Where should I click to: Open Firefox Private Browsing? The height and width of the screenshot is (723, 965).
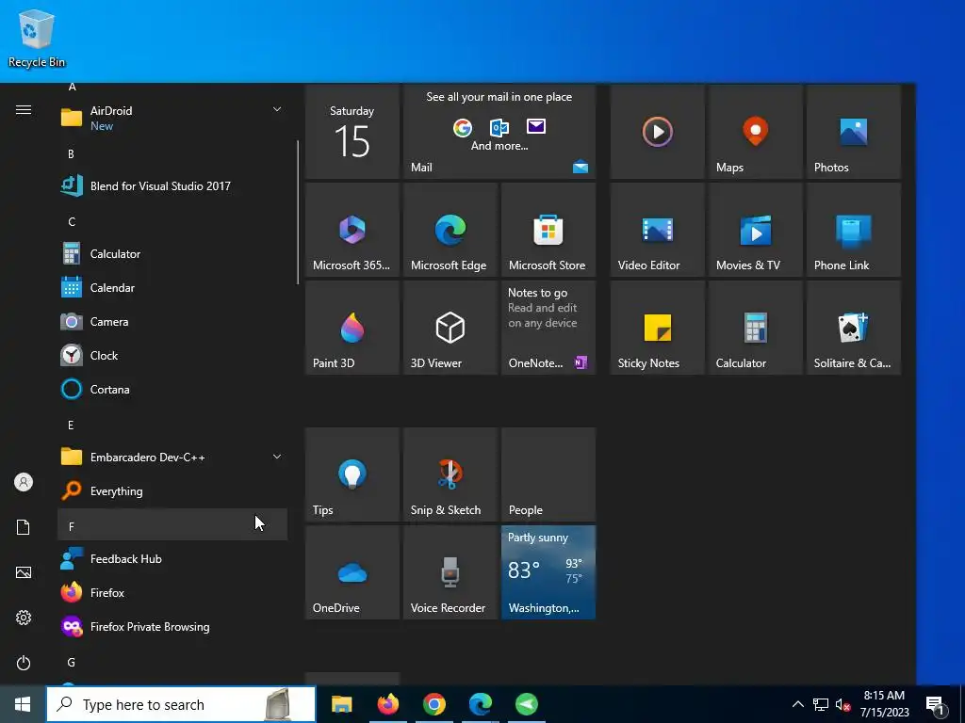pyautogui.click(x=172, y=626)
